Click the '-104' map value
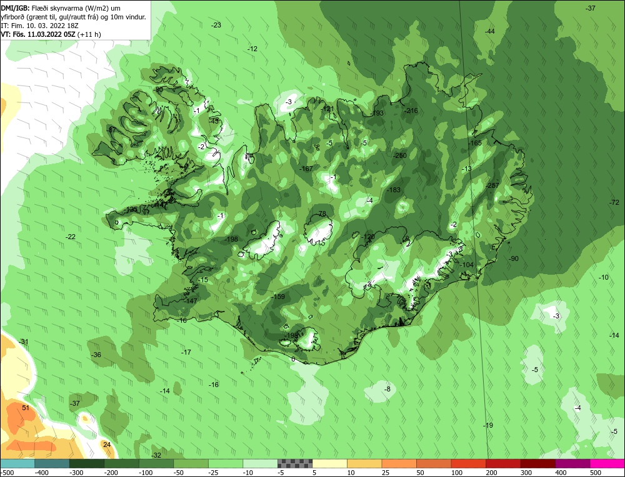The image size is (625, 477). pos(467,265)
